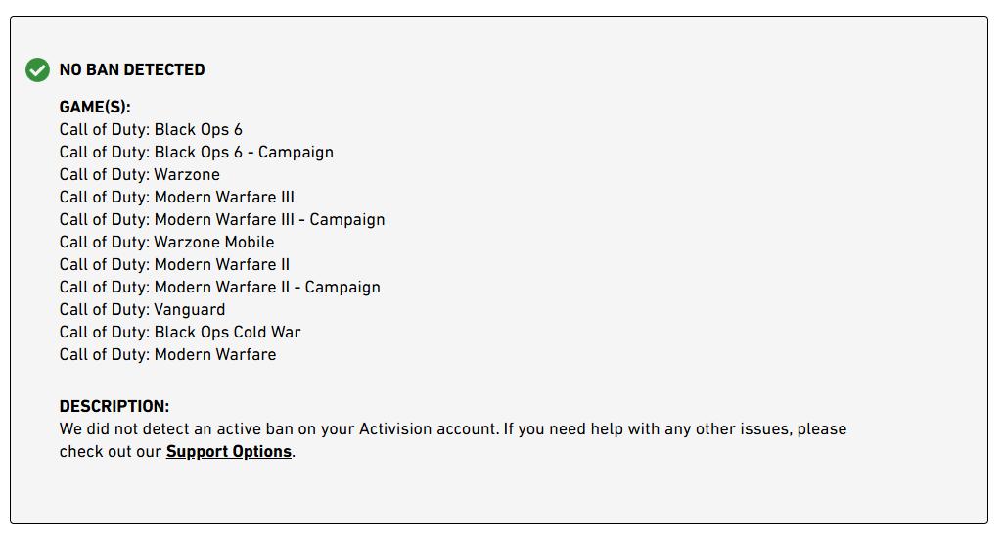Click the Call of Duty: Warzone line
The width and height of the screenshot is (1004, 539).
139,175
